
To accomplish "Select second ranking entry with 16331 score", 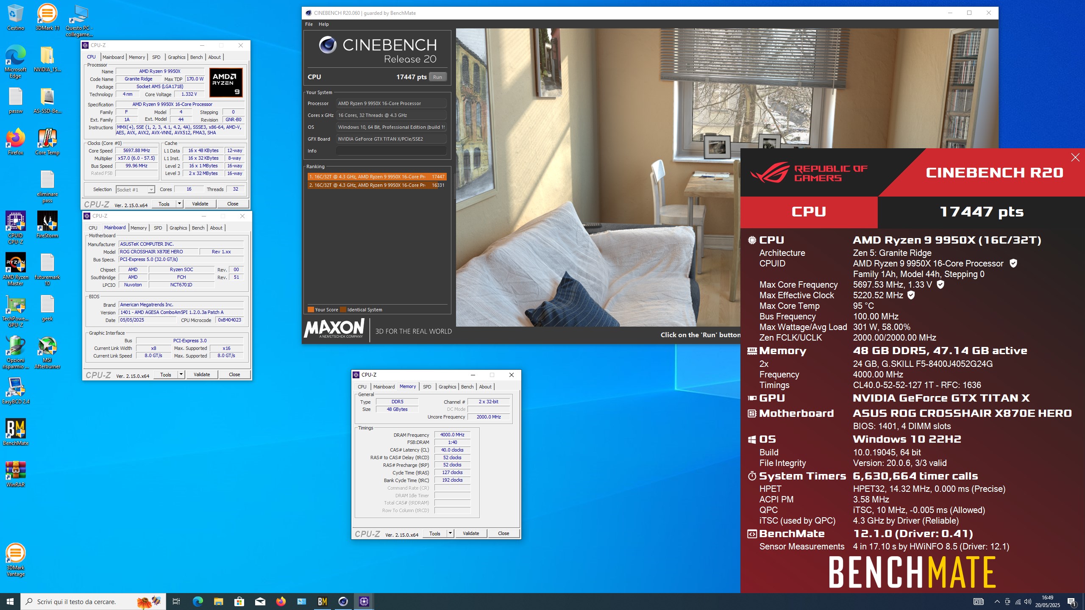I will click(x=377, y=185).
